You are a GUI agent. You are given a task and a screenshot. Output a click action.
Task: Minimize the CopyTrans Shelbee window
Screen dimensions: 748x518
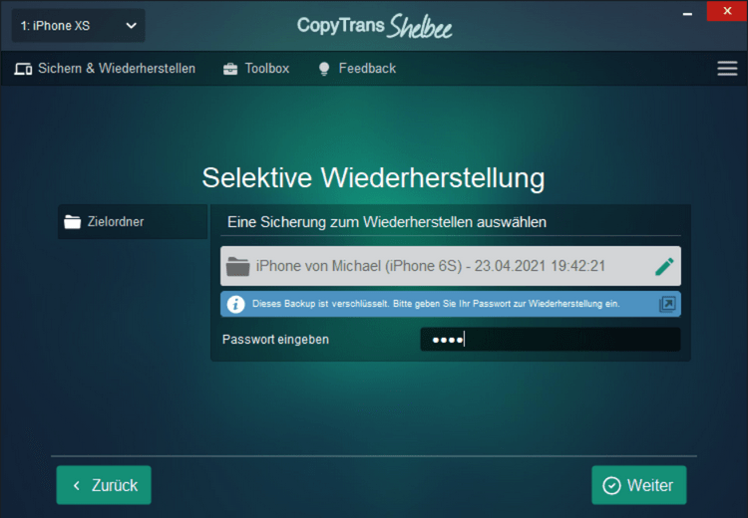(687, 12)
